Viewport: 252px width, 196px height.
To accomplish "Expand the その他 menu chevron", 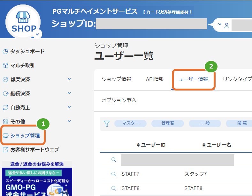I will tap(69, 121).
